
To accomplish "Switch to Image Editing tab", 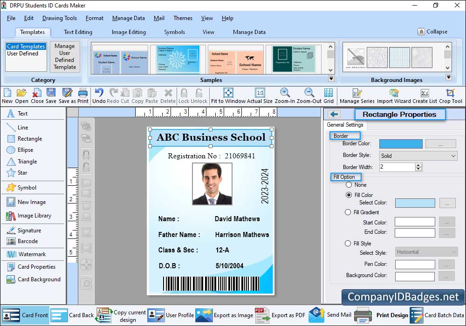I will click(129, 32).
